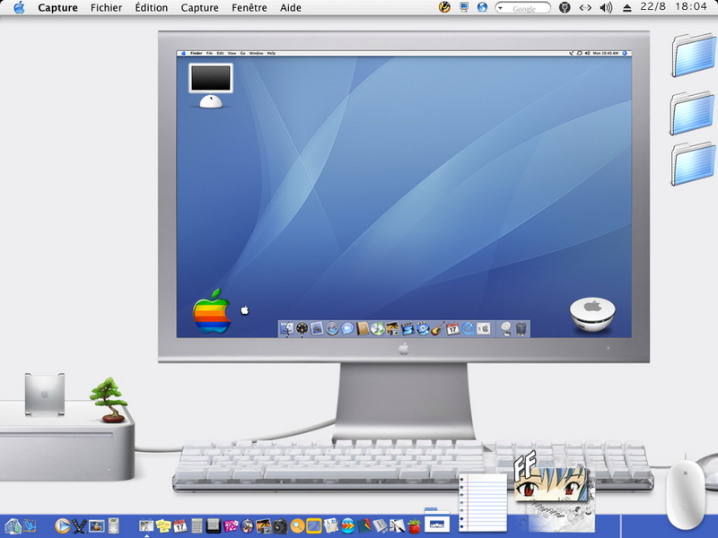The image size is (718, 538).
Task: Launch the orange play button dock app
Action: [x=62, y=526]
